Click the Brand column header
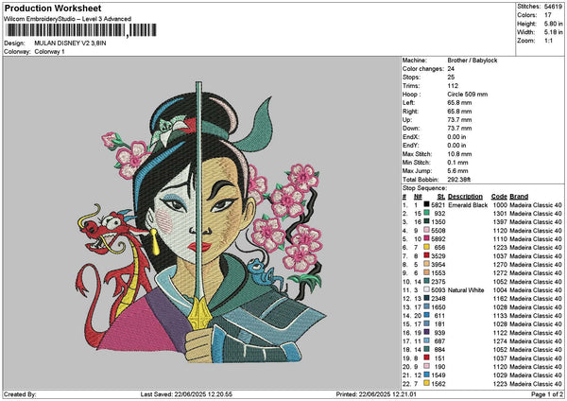 519,197
